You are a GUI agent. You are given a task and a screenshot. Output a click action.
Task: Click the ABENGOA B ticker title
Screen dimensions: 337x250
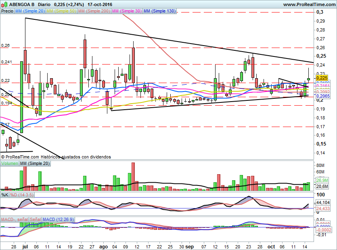(x=21, y=4)
